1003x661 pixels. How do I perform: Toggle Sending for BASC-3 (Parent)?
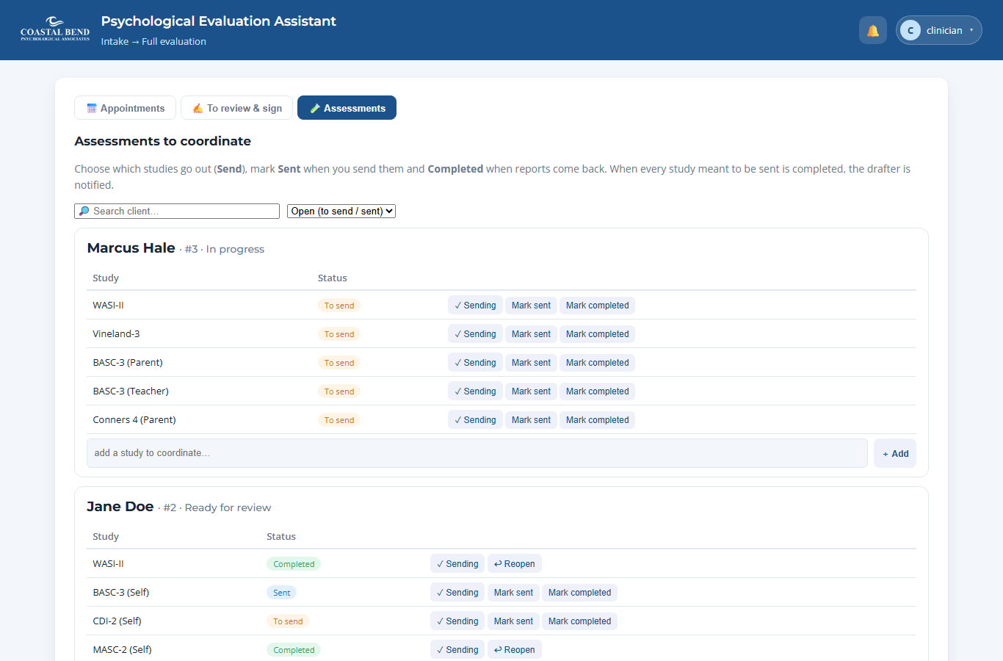[475, 363]
